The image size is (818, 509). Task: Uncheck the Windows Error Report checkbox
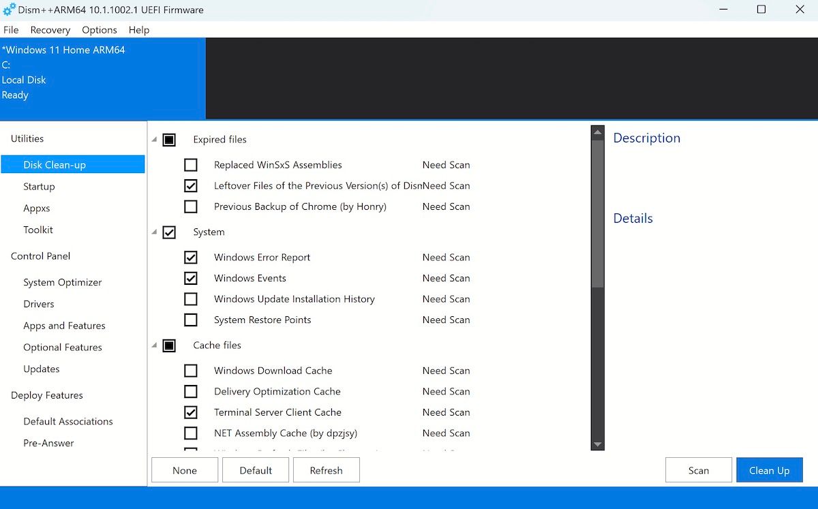pyautogui.click(x=191, y=258)
